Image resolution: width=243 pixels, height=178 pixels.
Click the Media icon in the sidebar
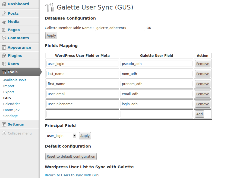[4, 22]
